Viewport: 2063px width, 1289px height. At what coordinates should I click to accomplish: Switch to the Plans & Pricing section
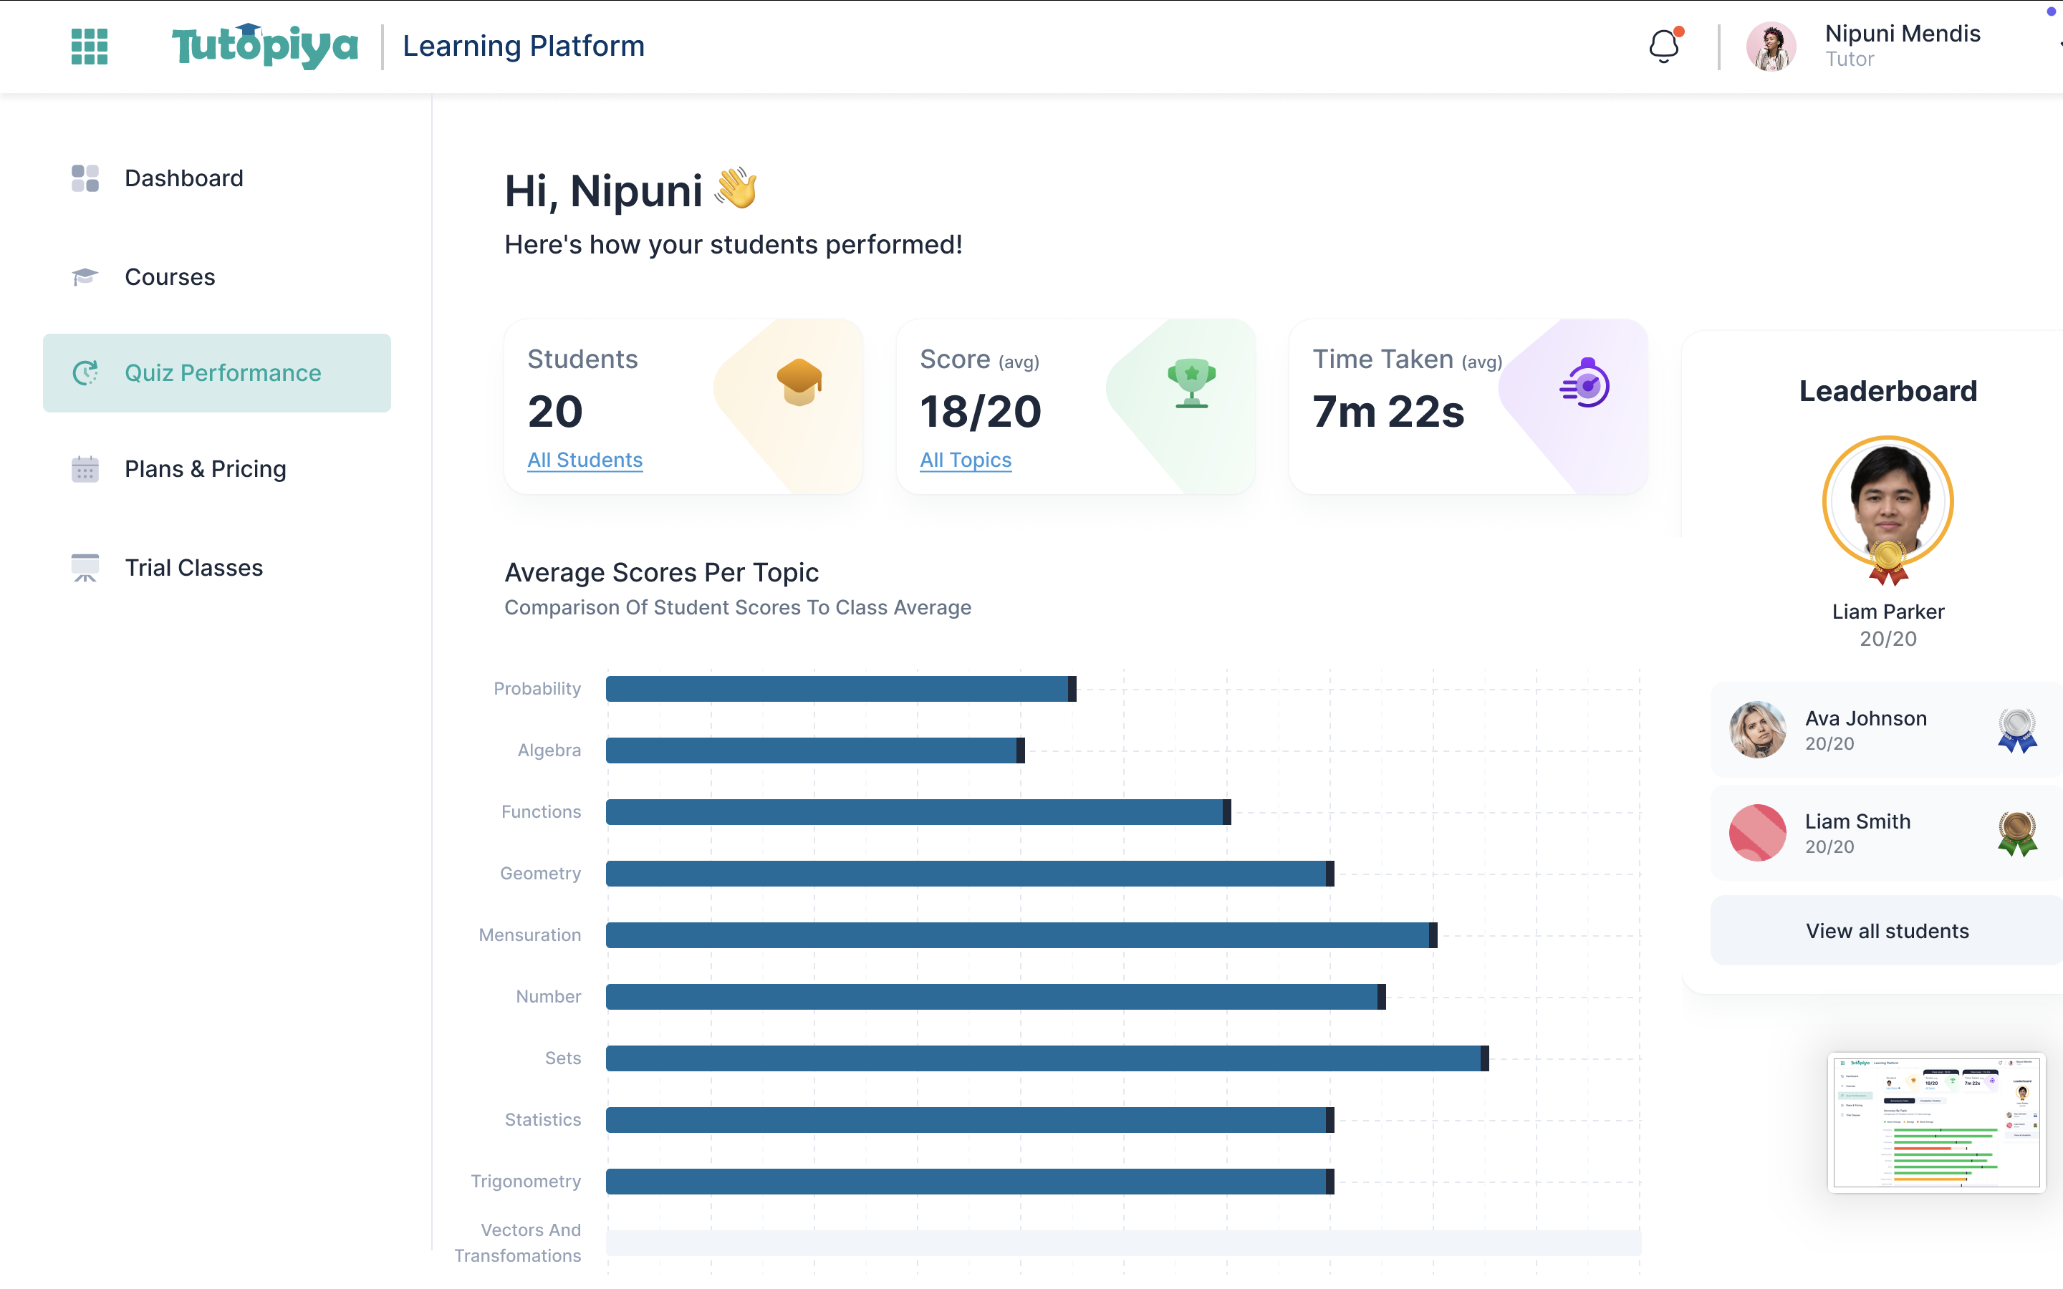click(x=205, y=468)
